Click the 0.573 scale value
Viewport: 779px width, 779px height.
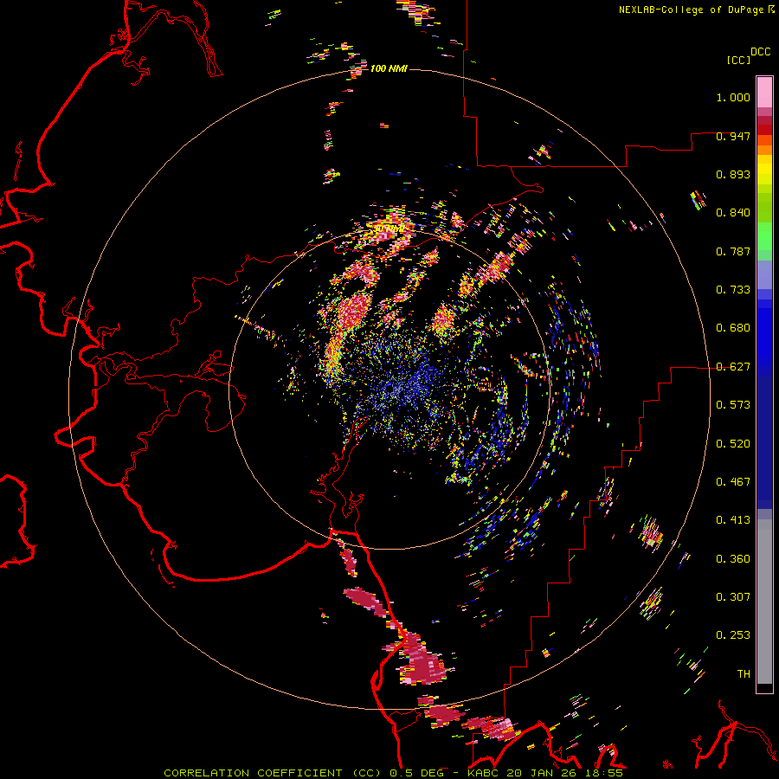click(733, 405)
